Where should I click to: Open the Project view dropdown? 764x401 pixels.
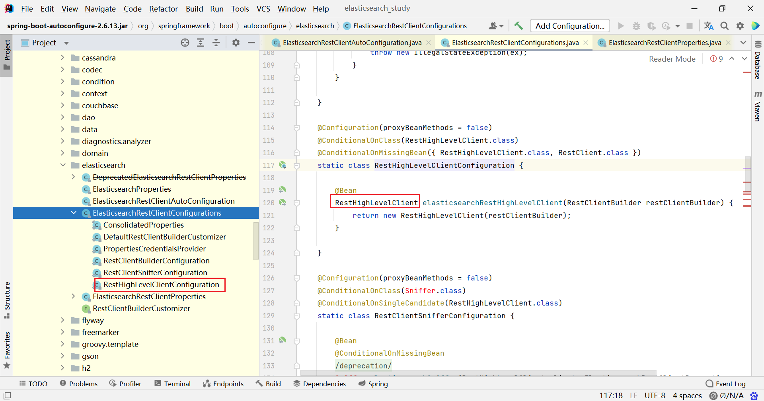coord(66,43)
